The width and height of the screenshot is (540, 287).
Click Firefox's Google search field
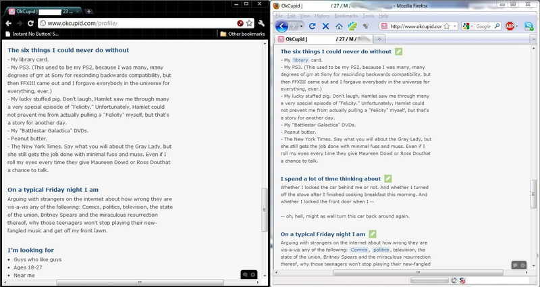tap(485, 26)
